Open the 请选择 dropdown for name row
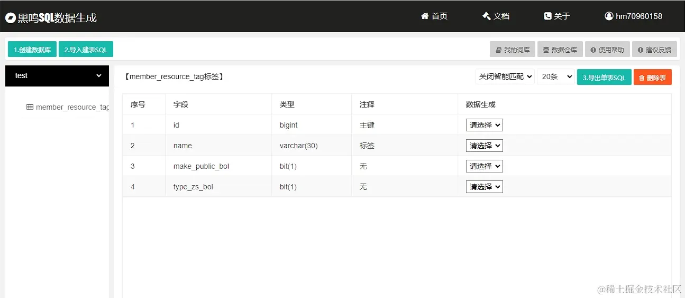 (484, 146)
